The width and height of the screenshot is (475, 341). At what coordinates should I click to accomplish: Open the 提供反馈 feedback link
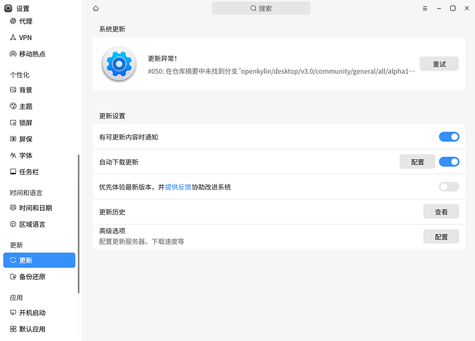[x=178, y=187]
